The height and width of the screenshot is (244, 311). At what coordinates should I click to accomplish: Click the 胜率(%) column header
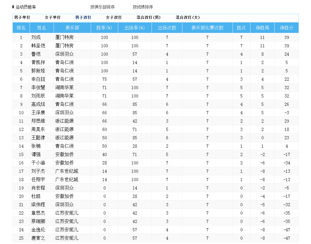point(104,28)
